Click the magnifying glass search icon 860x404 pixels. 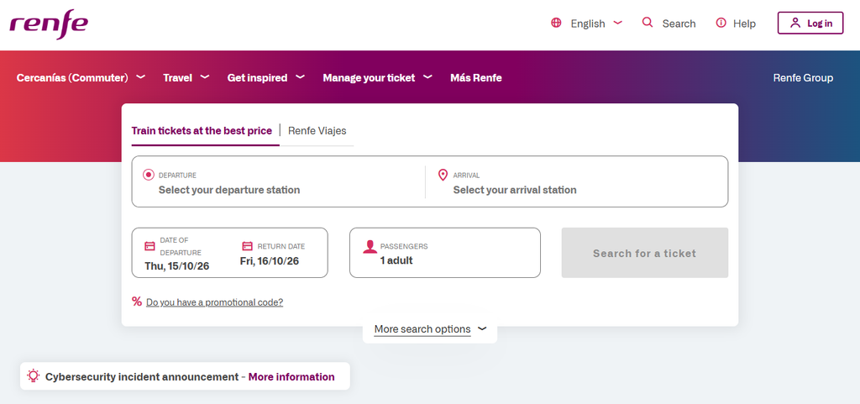(648, 23)
